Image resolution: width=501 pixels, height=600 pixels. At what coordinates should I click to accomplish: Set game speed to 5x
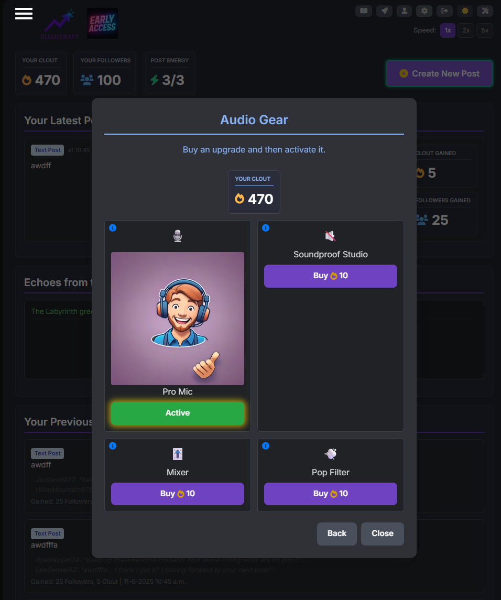click(x=485, y=30)
